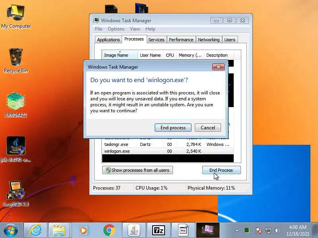The width and height of the screenshot is (318, 238).
Task: Confirm with the End process dialog button
Action: click(x=173, y=128)
